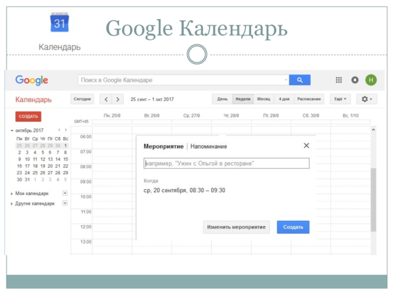Click date range 25 сент – 1 окт 2017

click(152, 99)
